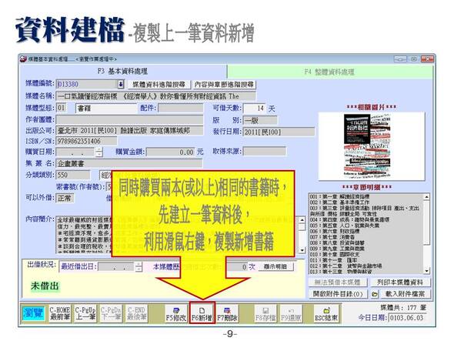This screenshot has height=341, width=454.
Task: Click the F6 新增 add record button
Action: [202, 313]
